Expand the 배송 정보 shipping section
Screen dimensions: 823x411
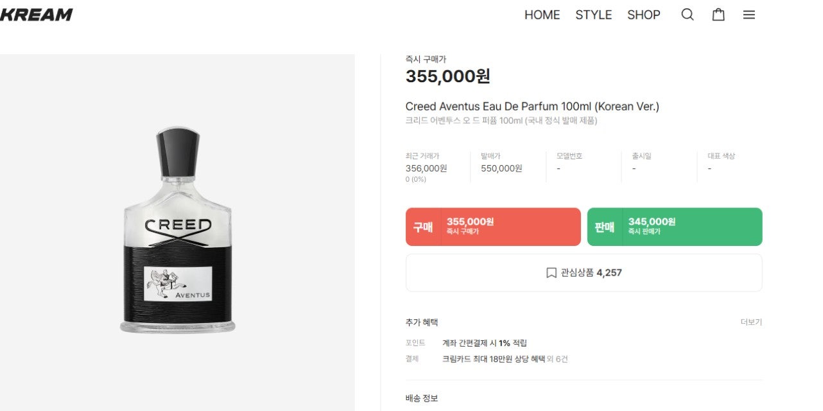(422, 398)
